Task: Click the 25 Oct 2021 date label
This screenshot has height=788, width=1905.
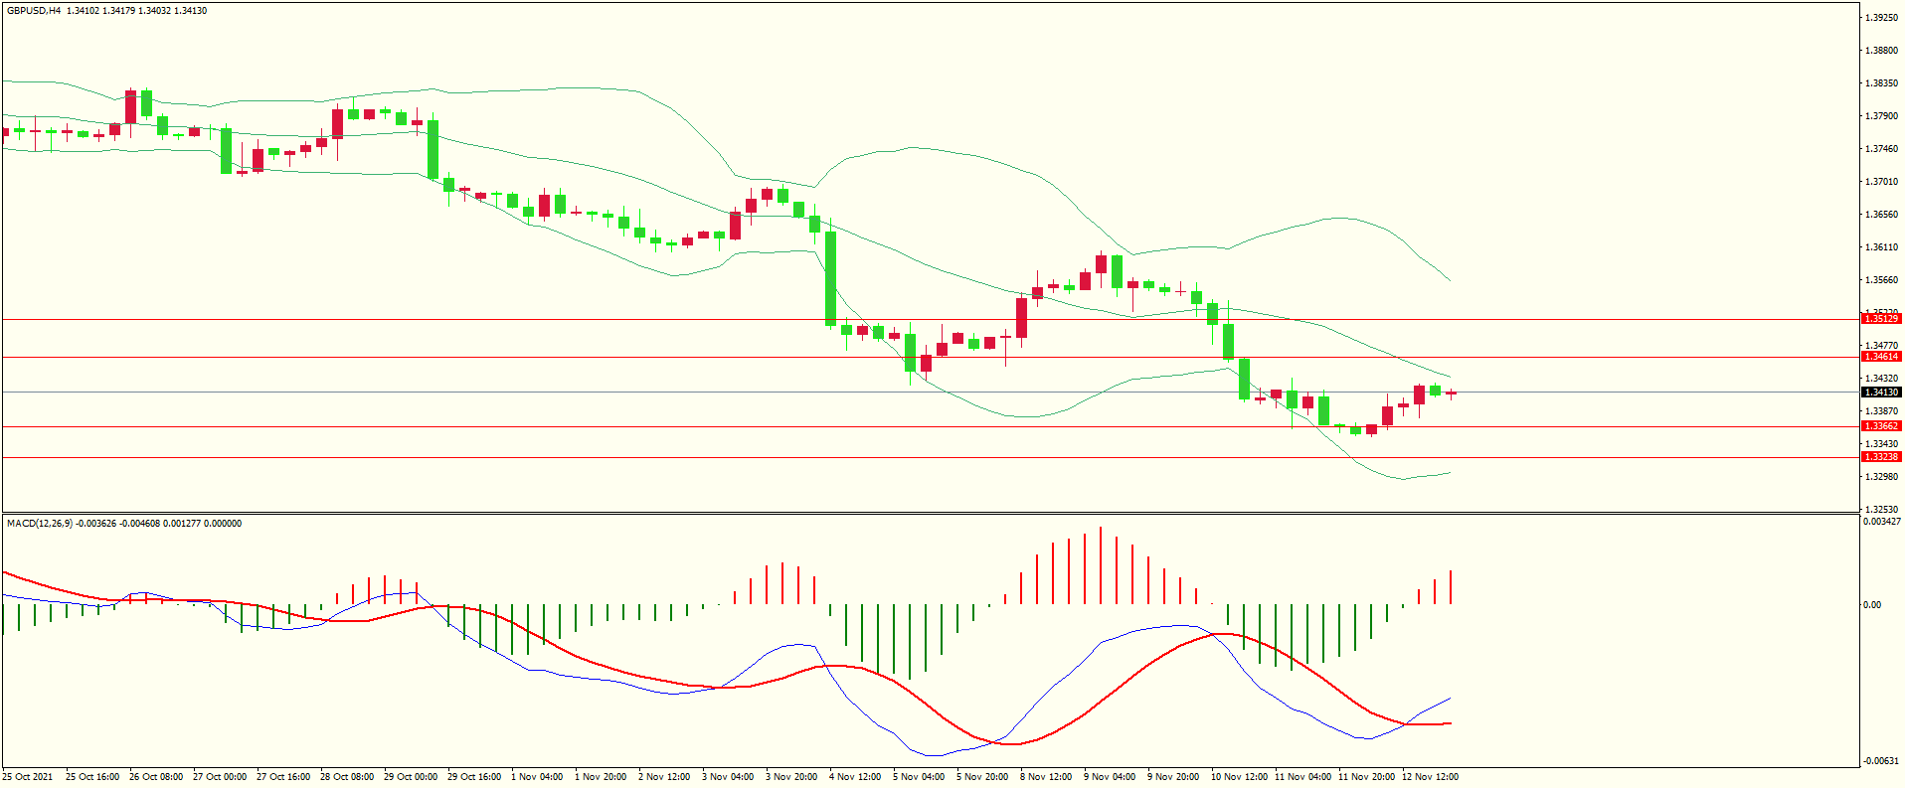Action: [x=28, y=777]
